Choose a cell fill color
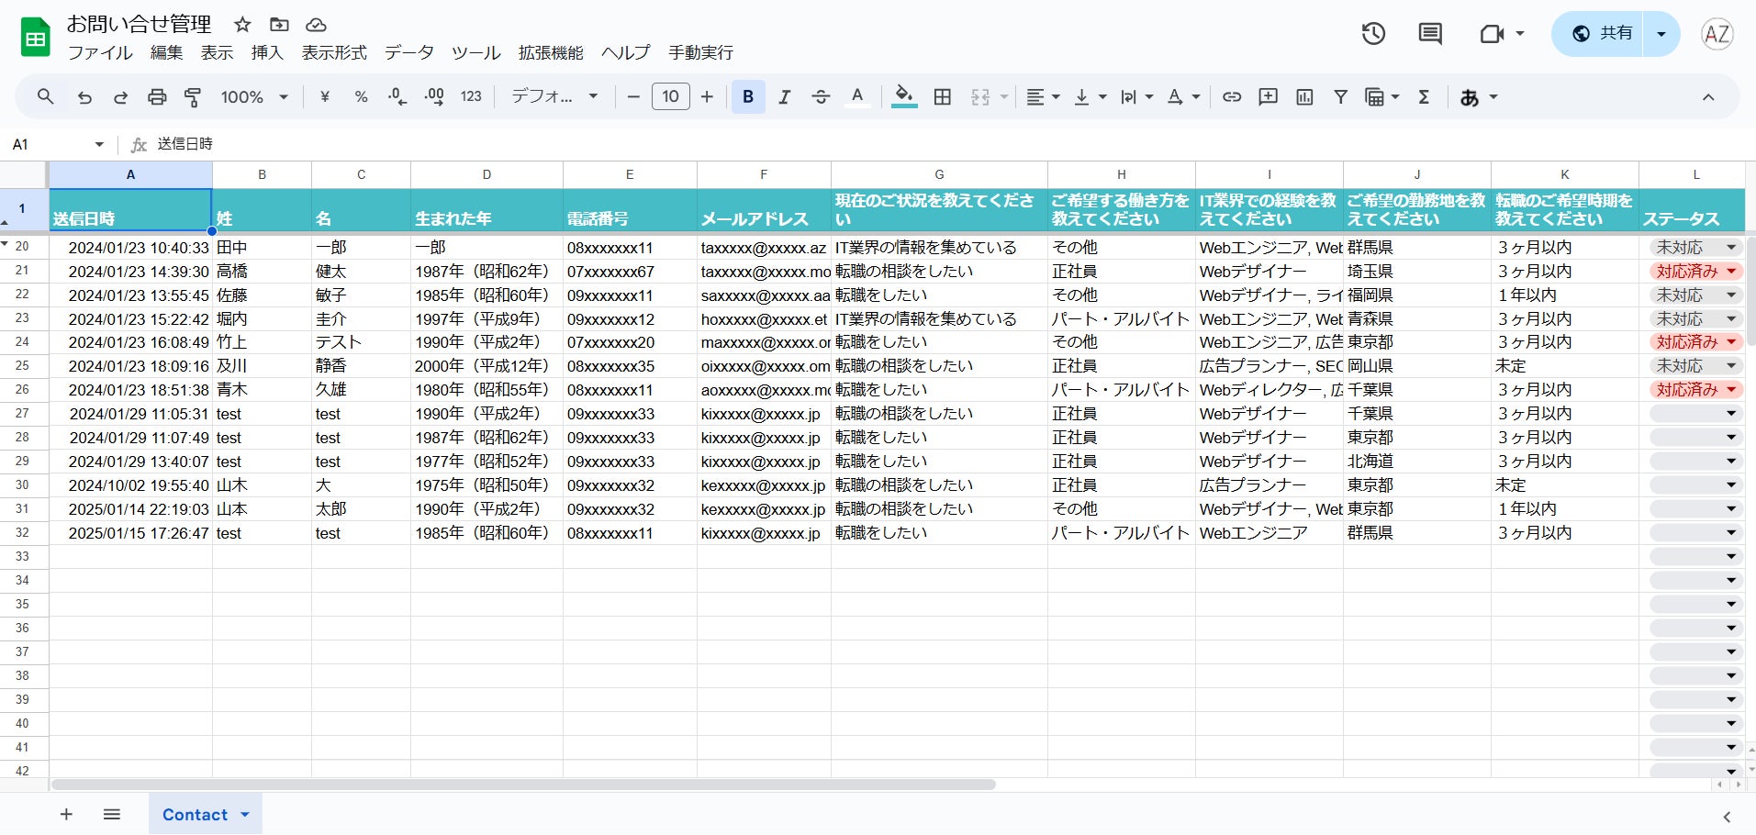The height and width of the screenshot is (835, 1756). (904, 96)
